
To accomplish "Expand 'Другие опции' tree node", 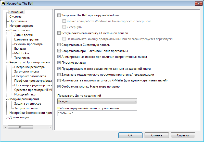I will pyautogui.click(x=7, y=118).
